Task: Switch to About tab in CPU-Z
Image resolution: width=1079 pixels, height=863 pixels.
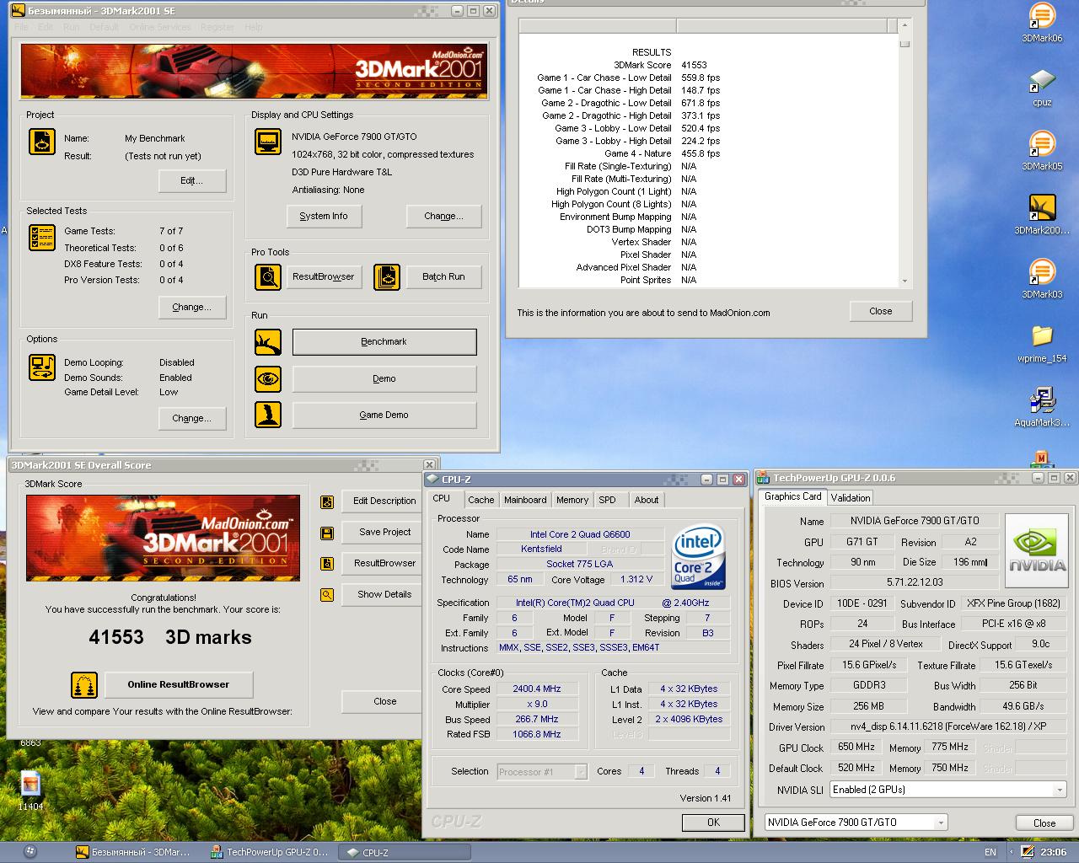Action: (x=647, y=500)
